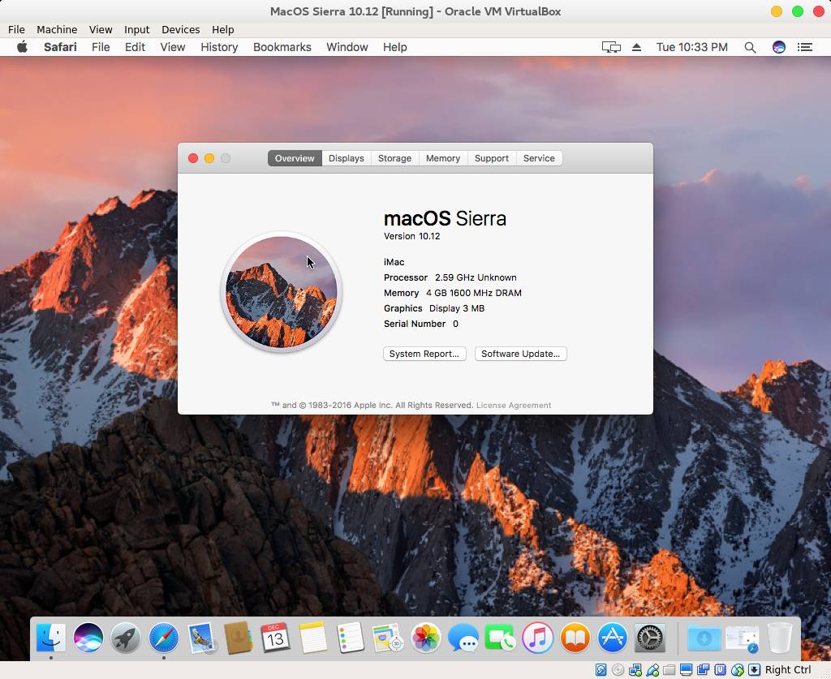
Task: Open the Maps icon in the Dock
Action: tap(388, 637)
